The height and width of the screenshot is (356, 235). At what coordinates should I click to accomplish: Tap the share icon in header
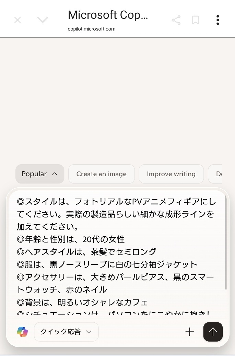176,20
